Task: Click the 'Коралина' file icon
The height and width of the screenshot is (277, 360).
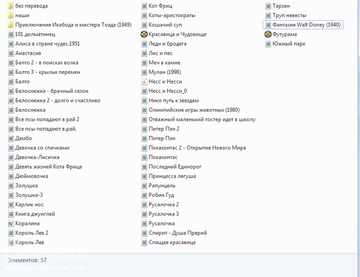Action: 11,224
